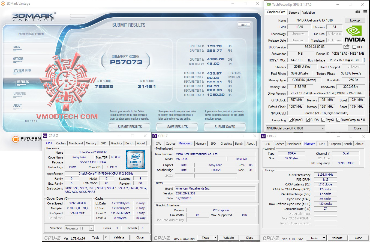Click the Bus Interface question mark icon

click(x=364, y=60)
